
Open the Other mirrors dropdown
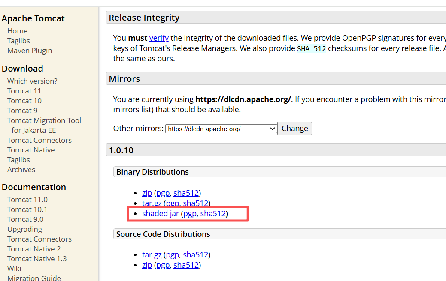(x=221, y=129)
